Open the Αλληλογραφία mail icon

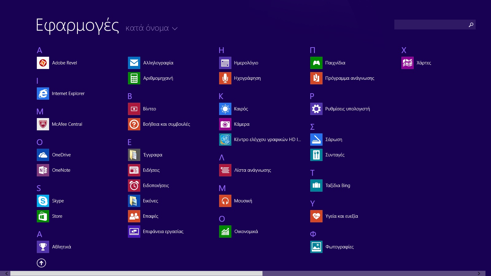(x=134, y=63)
